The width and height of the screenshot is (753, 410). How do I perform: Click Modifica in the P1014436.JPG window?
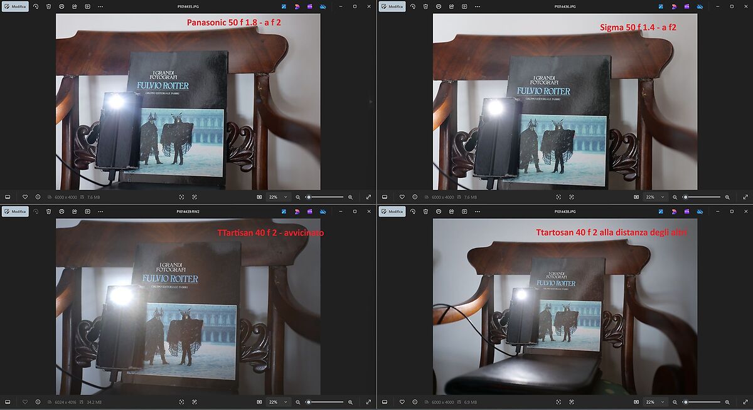coord(392,6)
